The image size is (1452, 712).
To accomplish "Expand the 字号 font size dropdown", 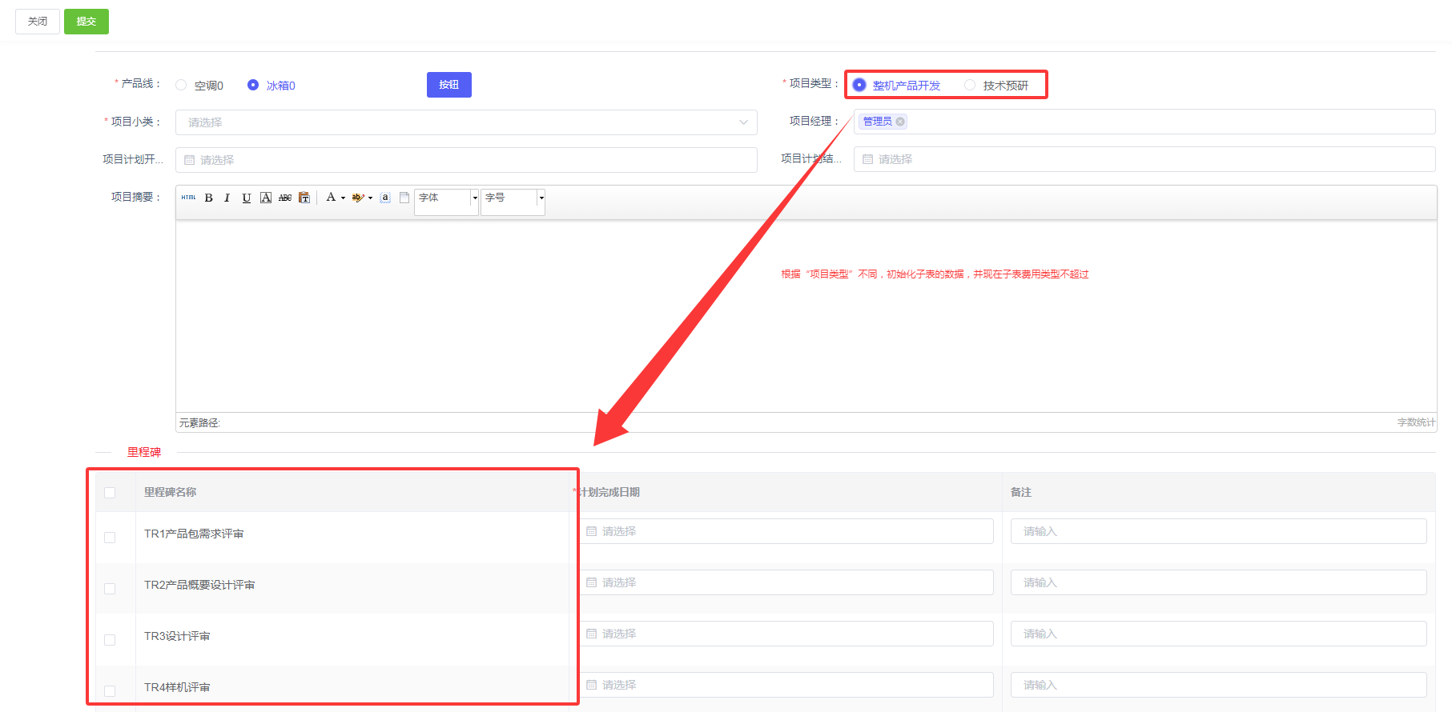I will (541, 198).
